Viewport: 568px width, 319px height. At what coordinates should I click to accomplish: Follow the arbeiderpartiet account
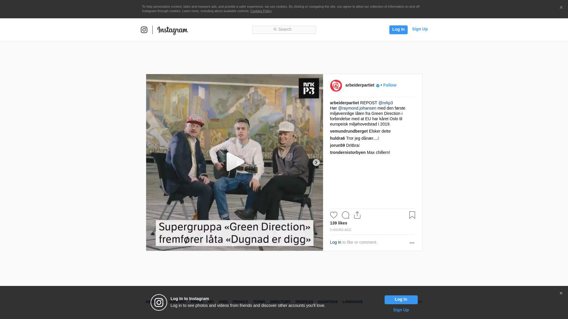(x=390, y=85)
